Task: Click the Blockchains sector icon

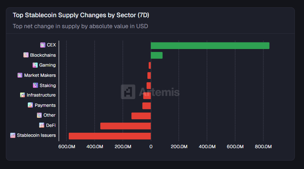Action: point(26,55)
